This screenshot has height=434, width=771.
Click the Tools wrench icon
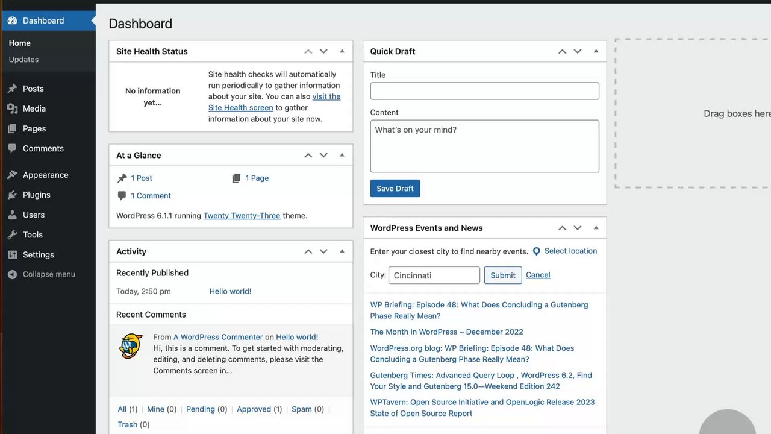tap(12, 234)
